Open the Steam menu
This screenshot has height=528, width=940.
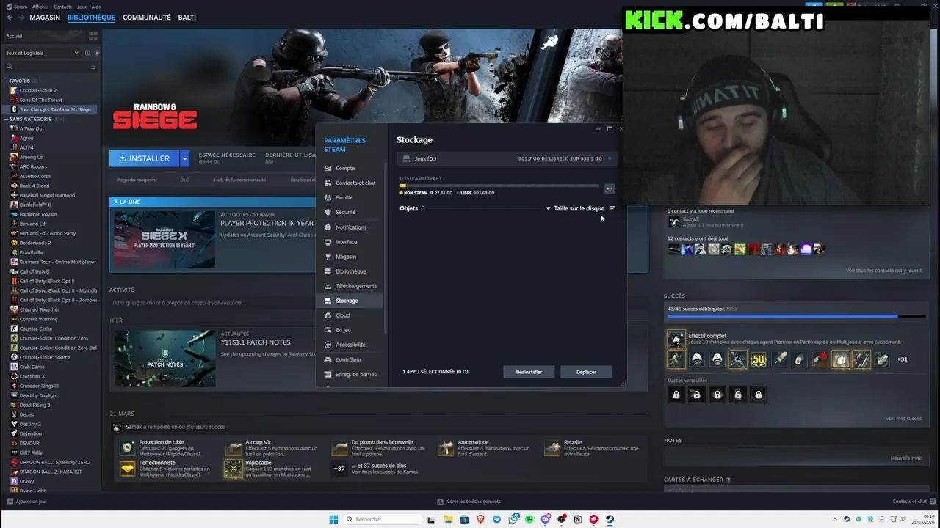(21, 7)
